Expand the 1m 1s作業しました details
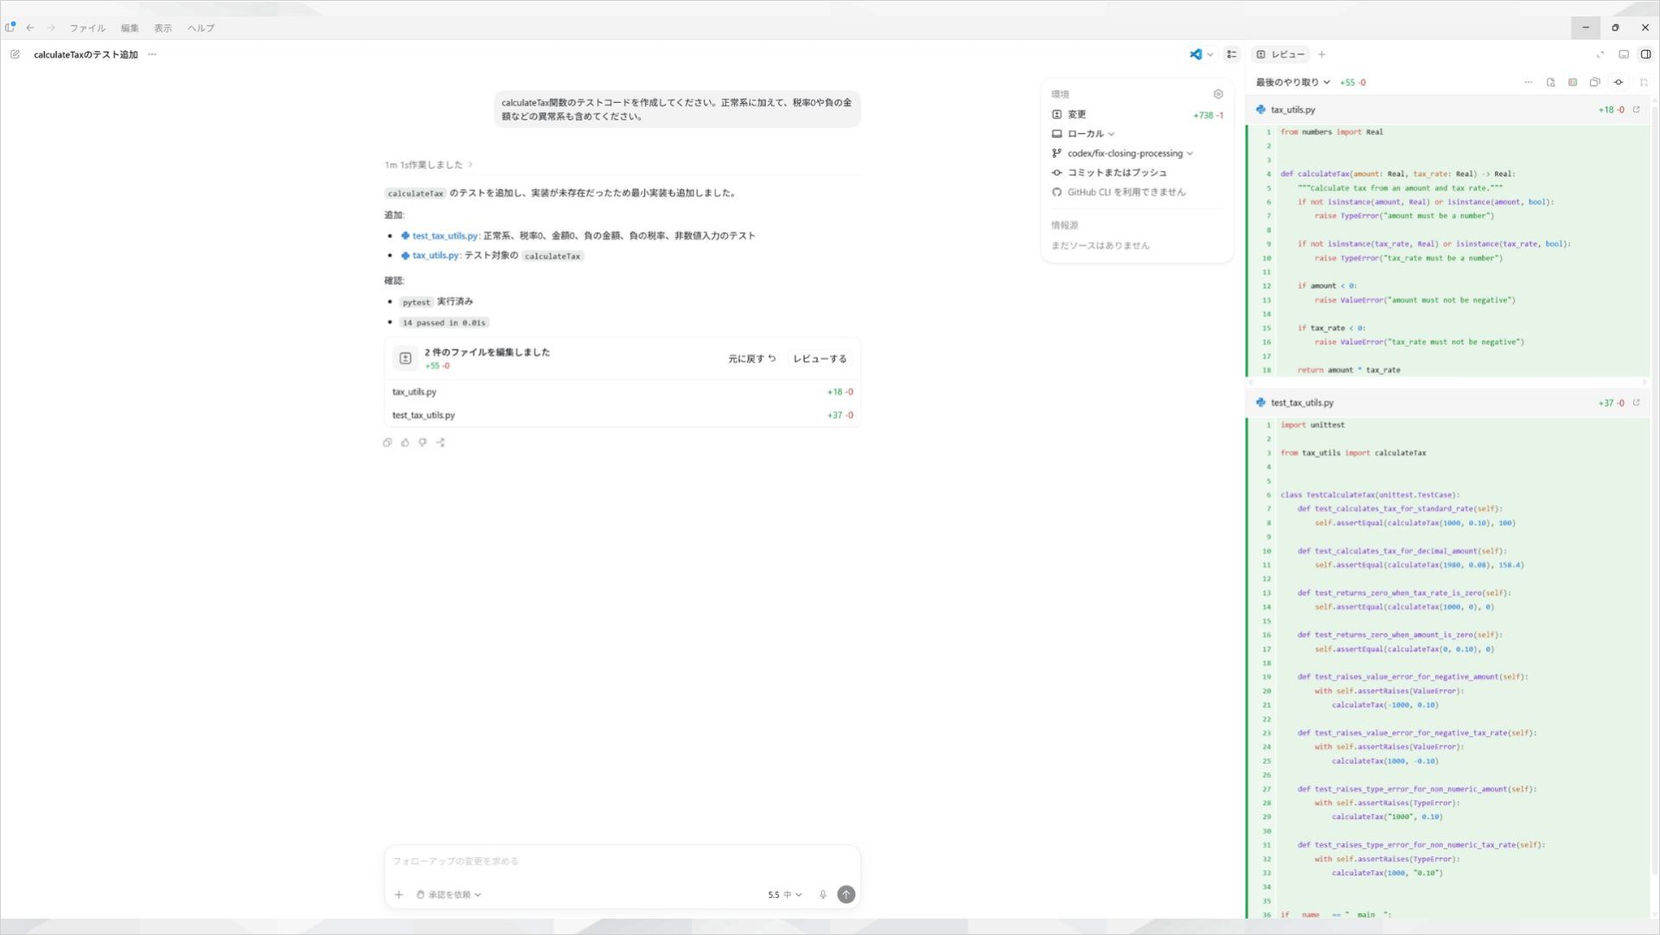Screen dimensions: 1660x935 pos(429,164)
